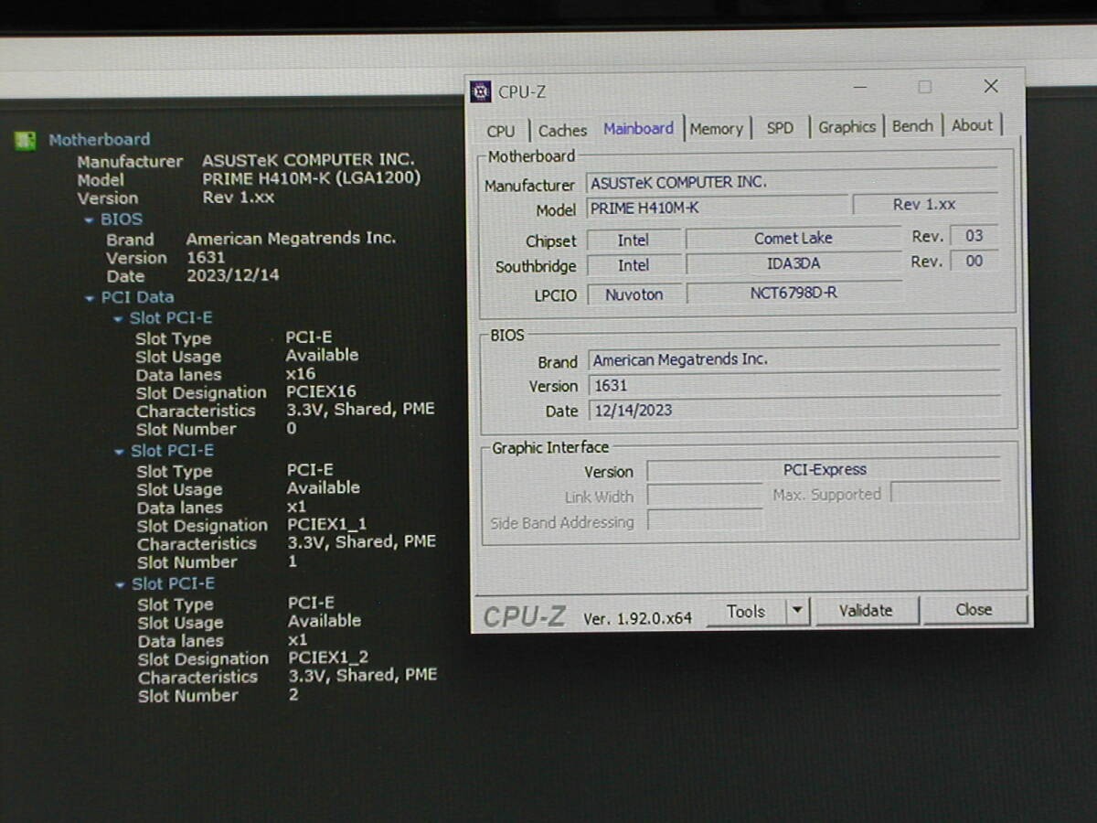Screen dimensions: 1097x823
Task: Click the Model field PRIME H410M-K in CPU-Z
Action: coord(716,208)
